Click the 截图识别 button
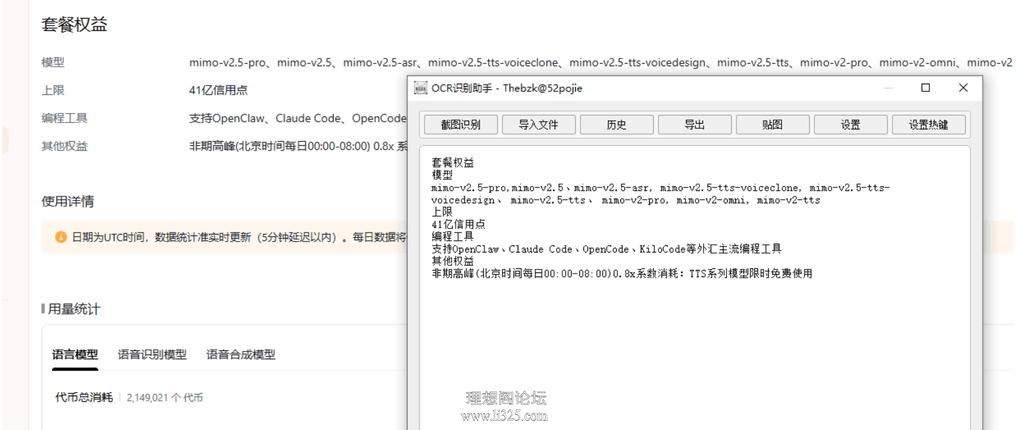1016x430 pixels. tap(461, 125)
